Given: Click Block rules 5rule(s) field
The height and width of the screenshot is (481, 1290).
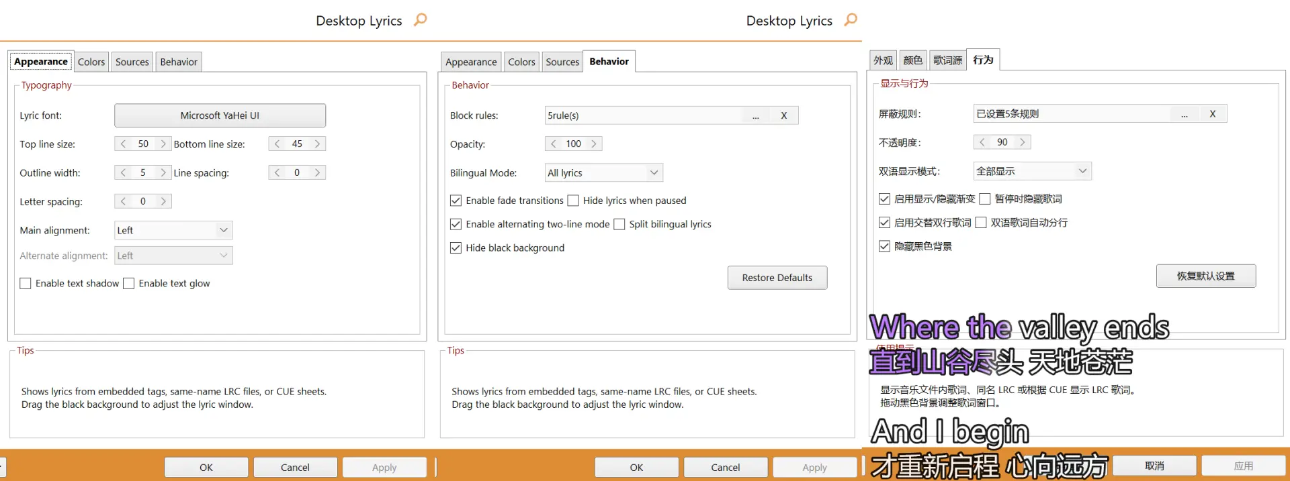Looking at the screenshot, I should (644, 115).
